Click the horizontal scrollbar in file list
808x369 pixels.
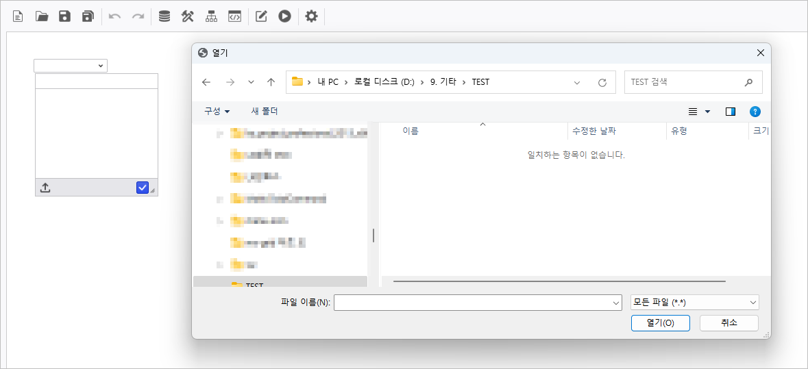click(559, 281)
